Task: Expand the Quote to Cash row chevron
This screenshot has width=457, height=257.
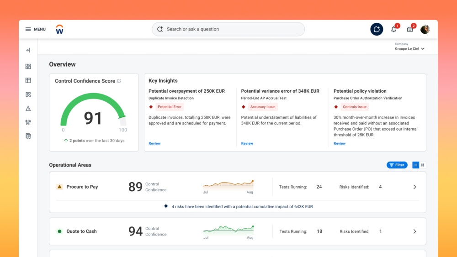Action: [x=414, y=231]
